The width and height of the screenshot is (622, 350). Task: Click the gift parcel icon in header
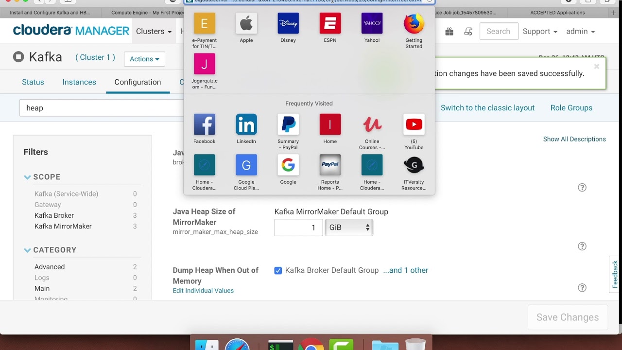(449, 32)
